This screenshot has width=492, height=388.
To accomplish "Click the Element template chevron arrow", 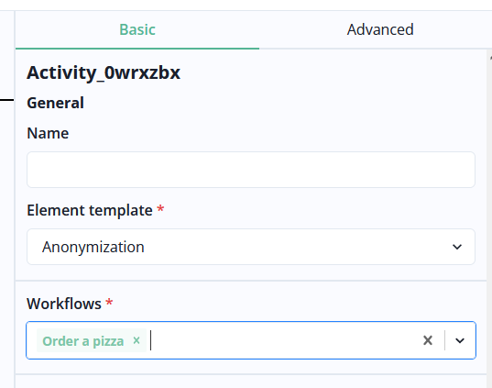I will [x=457, y=247].
